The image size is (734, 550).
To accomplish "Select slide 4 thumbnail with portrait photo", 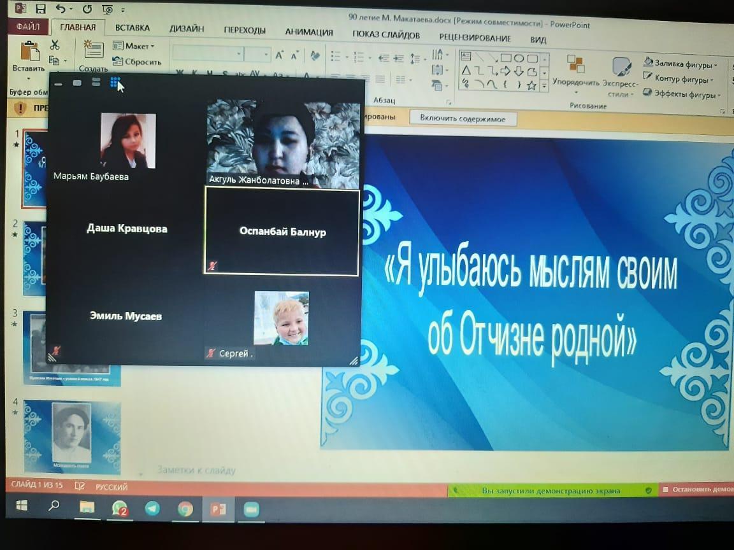I will coord(72,436).
